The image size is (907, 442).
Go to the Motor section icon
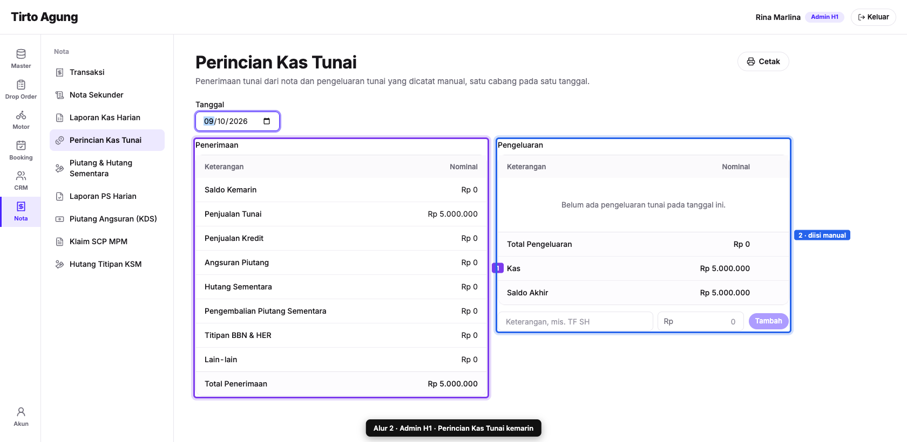pos(21,115)
